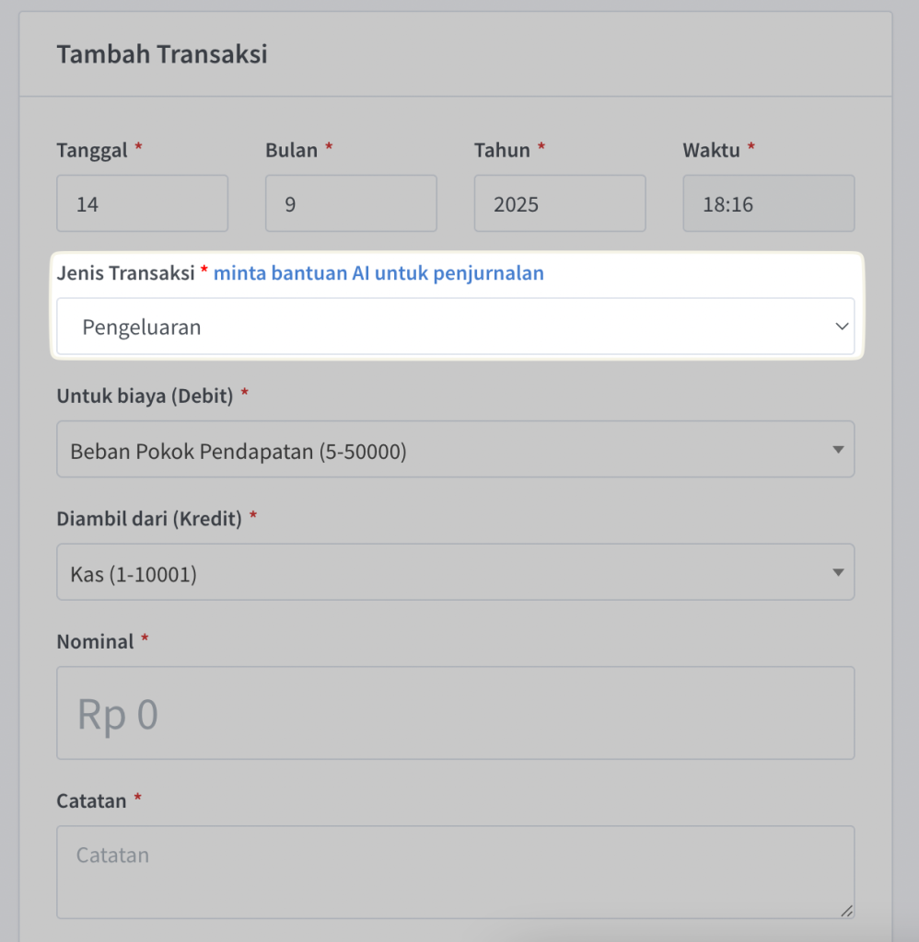This screenshot has height=942, width=919.
Task: Click the 'Tahun' label text
Action: coord(502,151)
